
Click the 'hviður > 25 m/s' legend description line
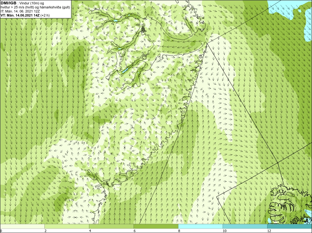point(35,7)
